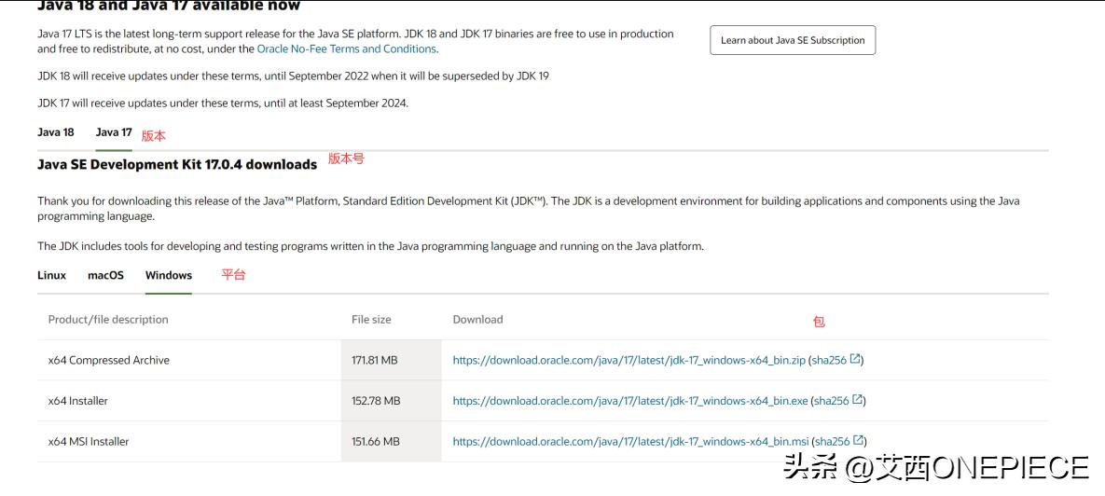This screenshot has height=496, width=1105.
Task: Select the Windows platform tab
Action: [x=169, y=275]
